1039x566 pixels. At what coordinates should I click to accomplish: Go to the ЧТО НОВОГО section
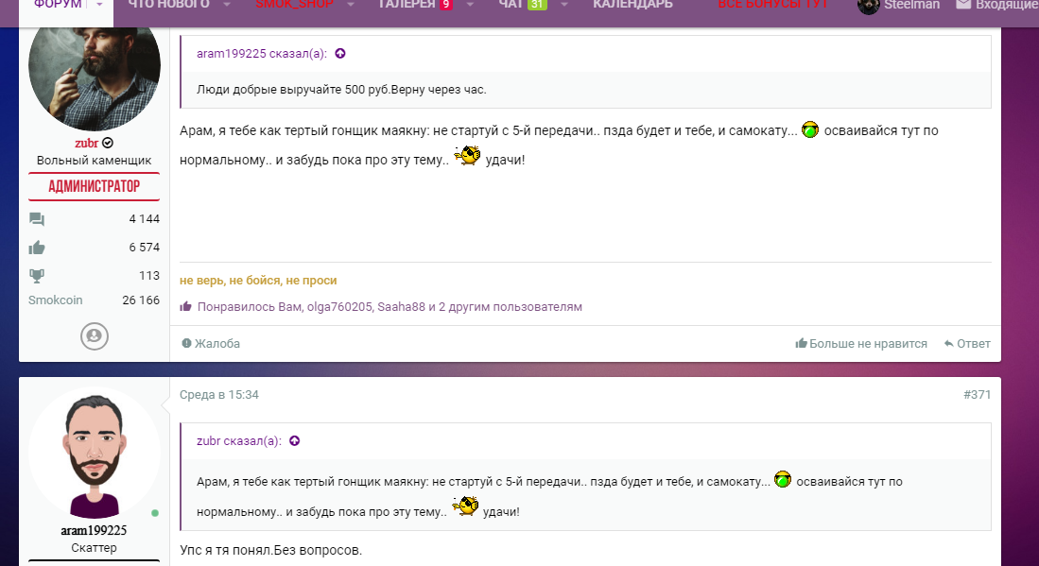168,5
